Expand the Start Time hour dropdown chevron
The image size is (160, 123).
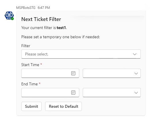136,73
